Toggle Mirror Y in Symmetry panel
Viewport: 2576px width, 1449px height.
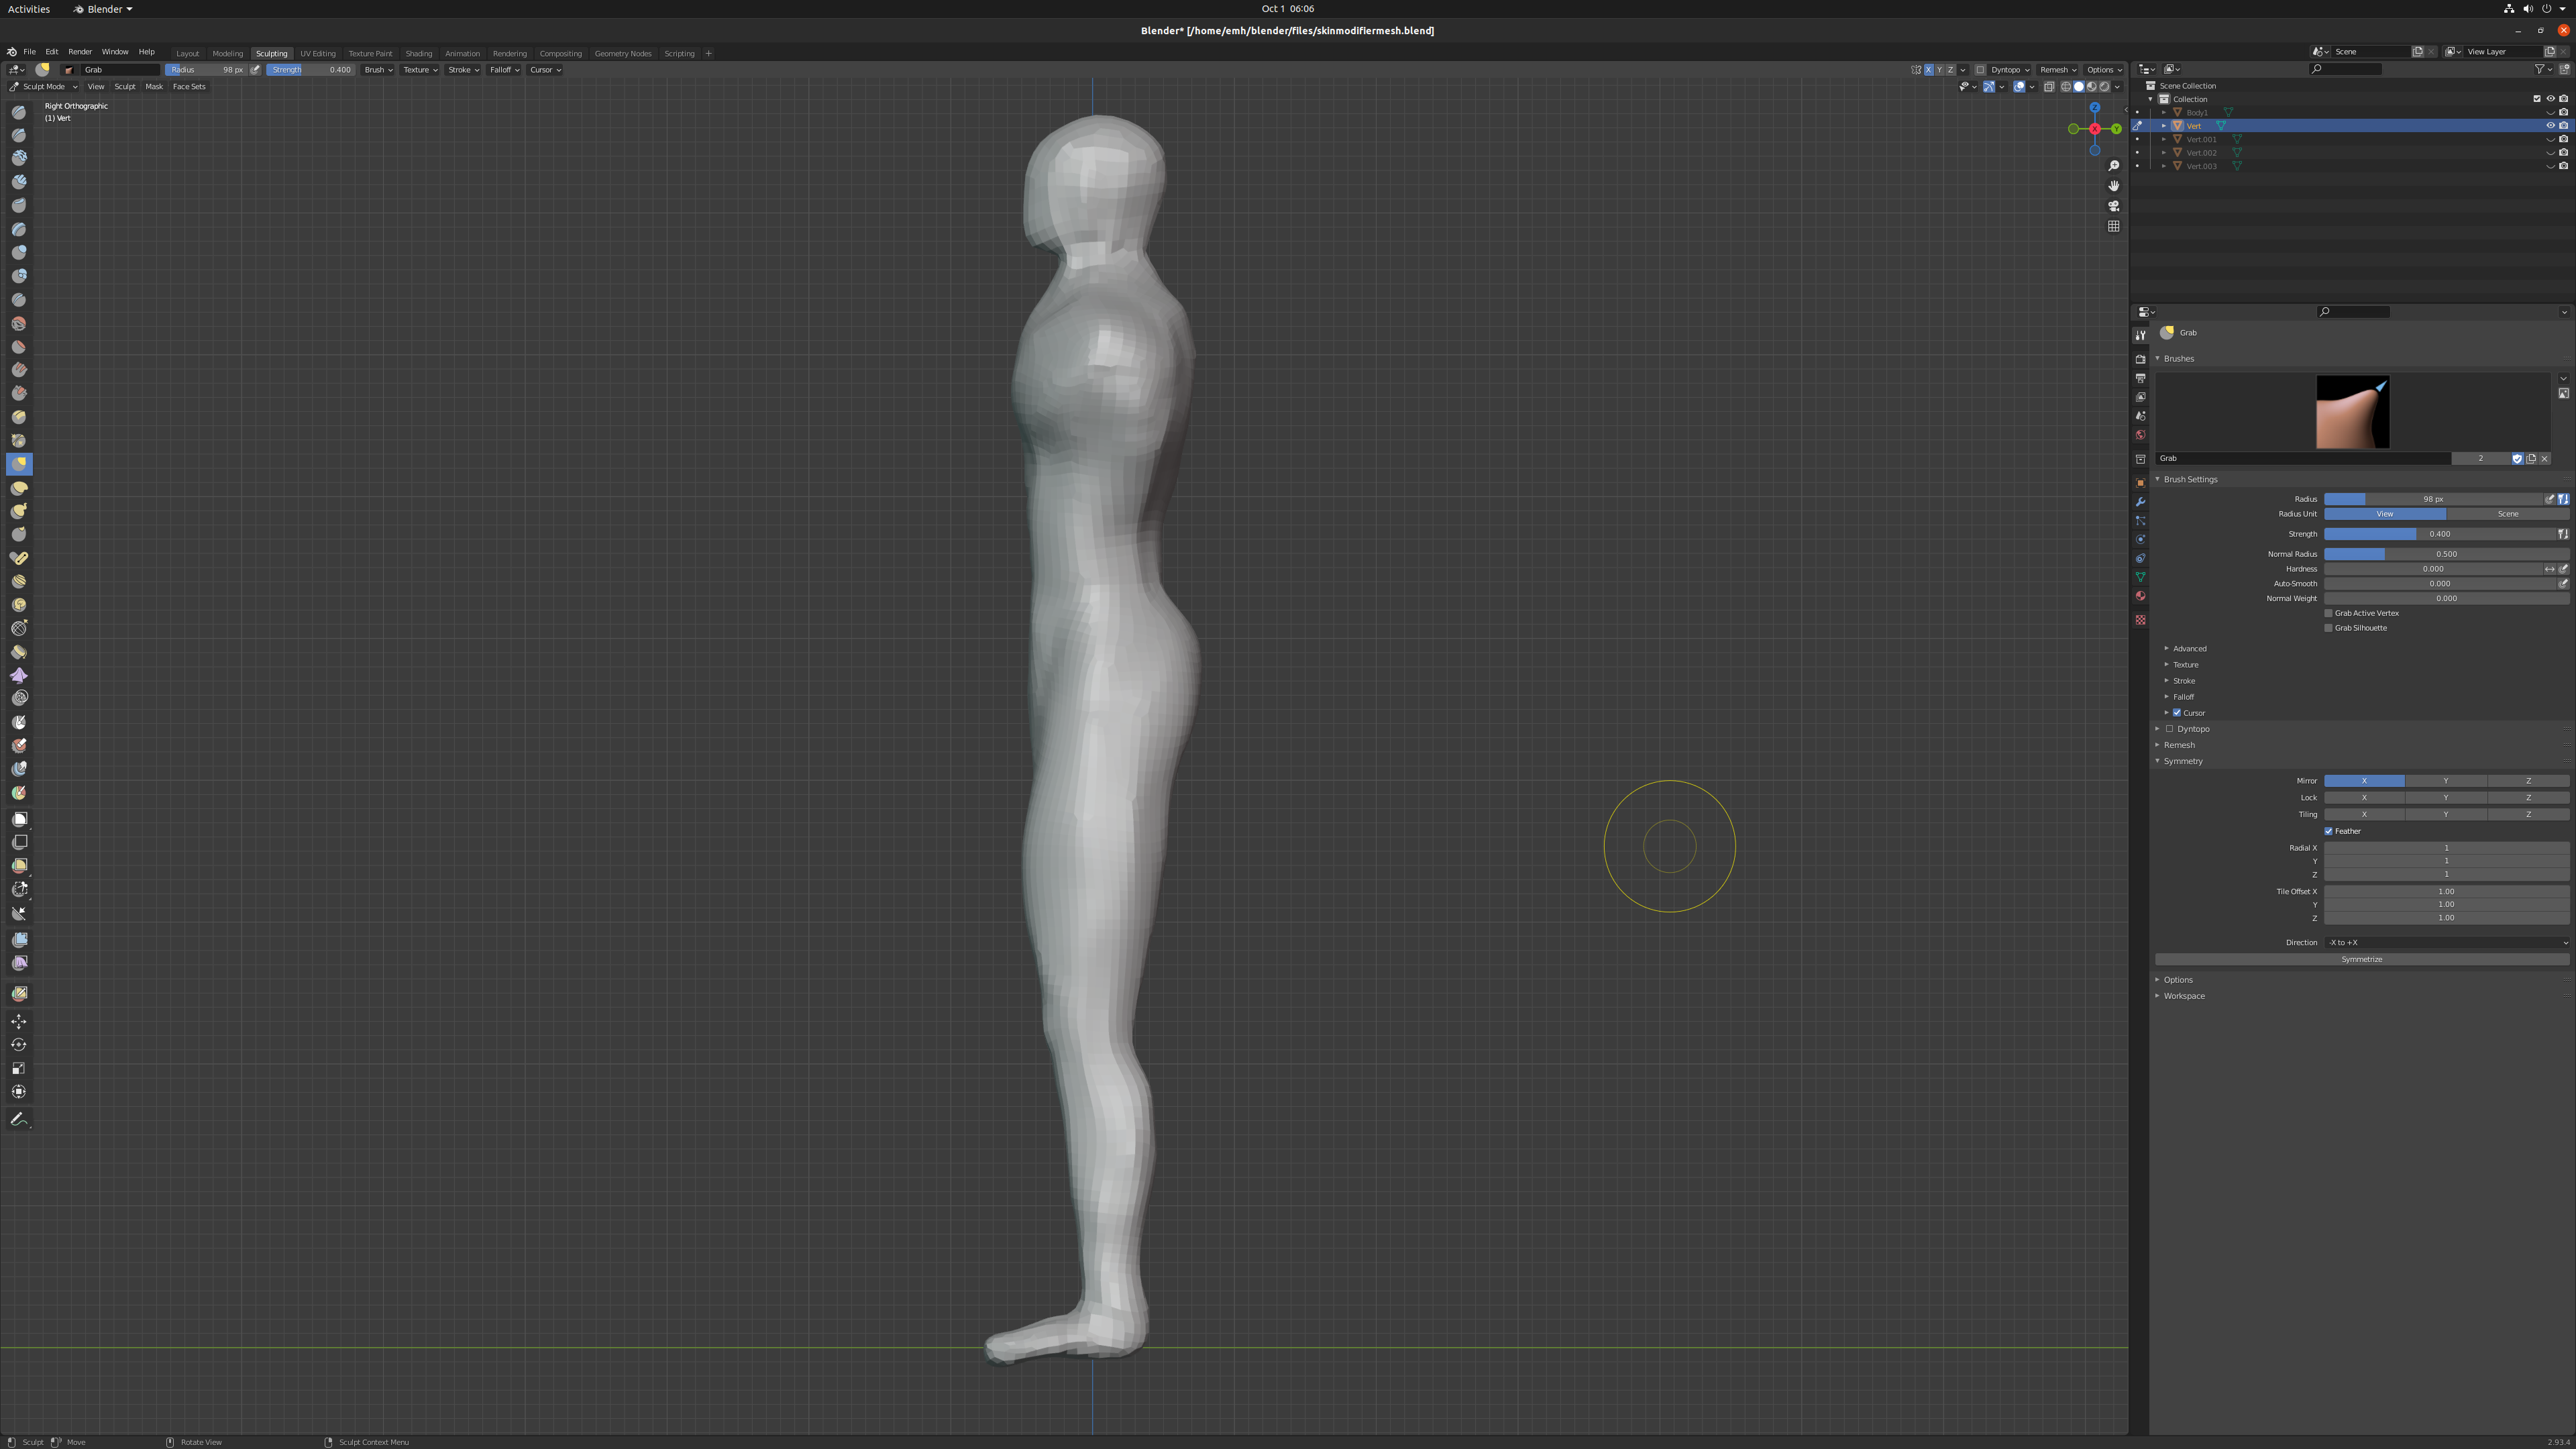coord(2446,781)
